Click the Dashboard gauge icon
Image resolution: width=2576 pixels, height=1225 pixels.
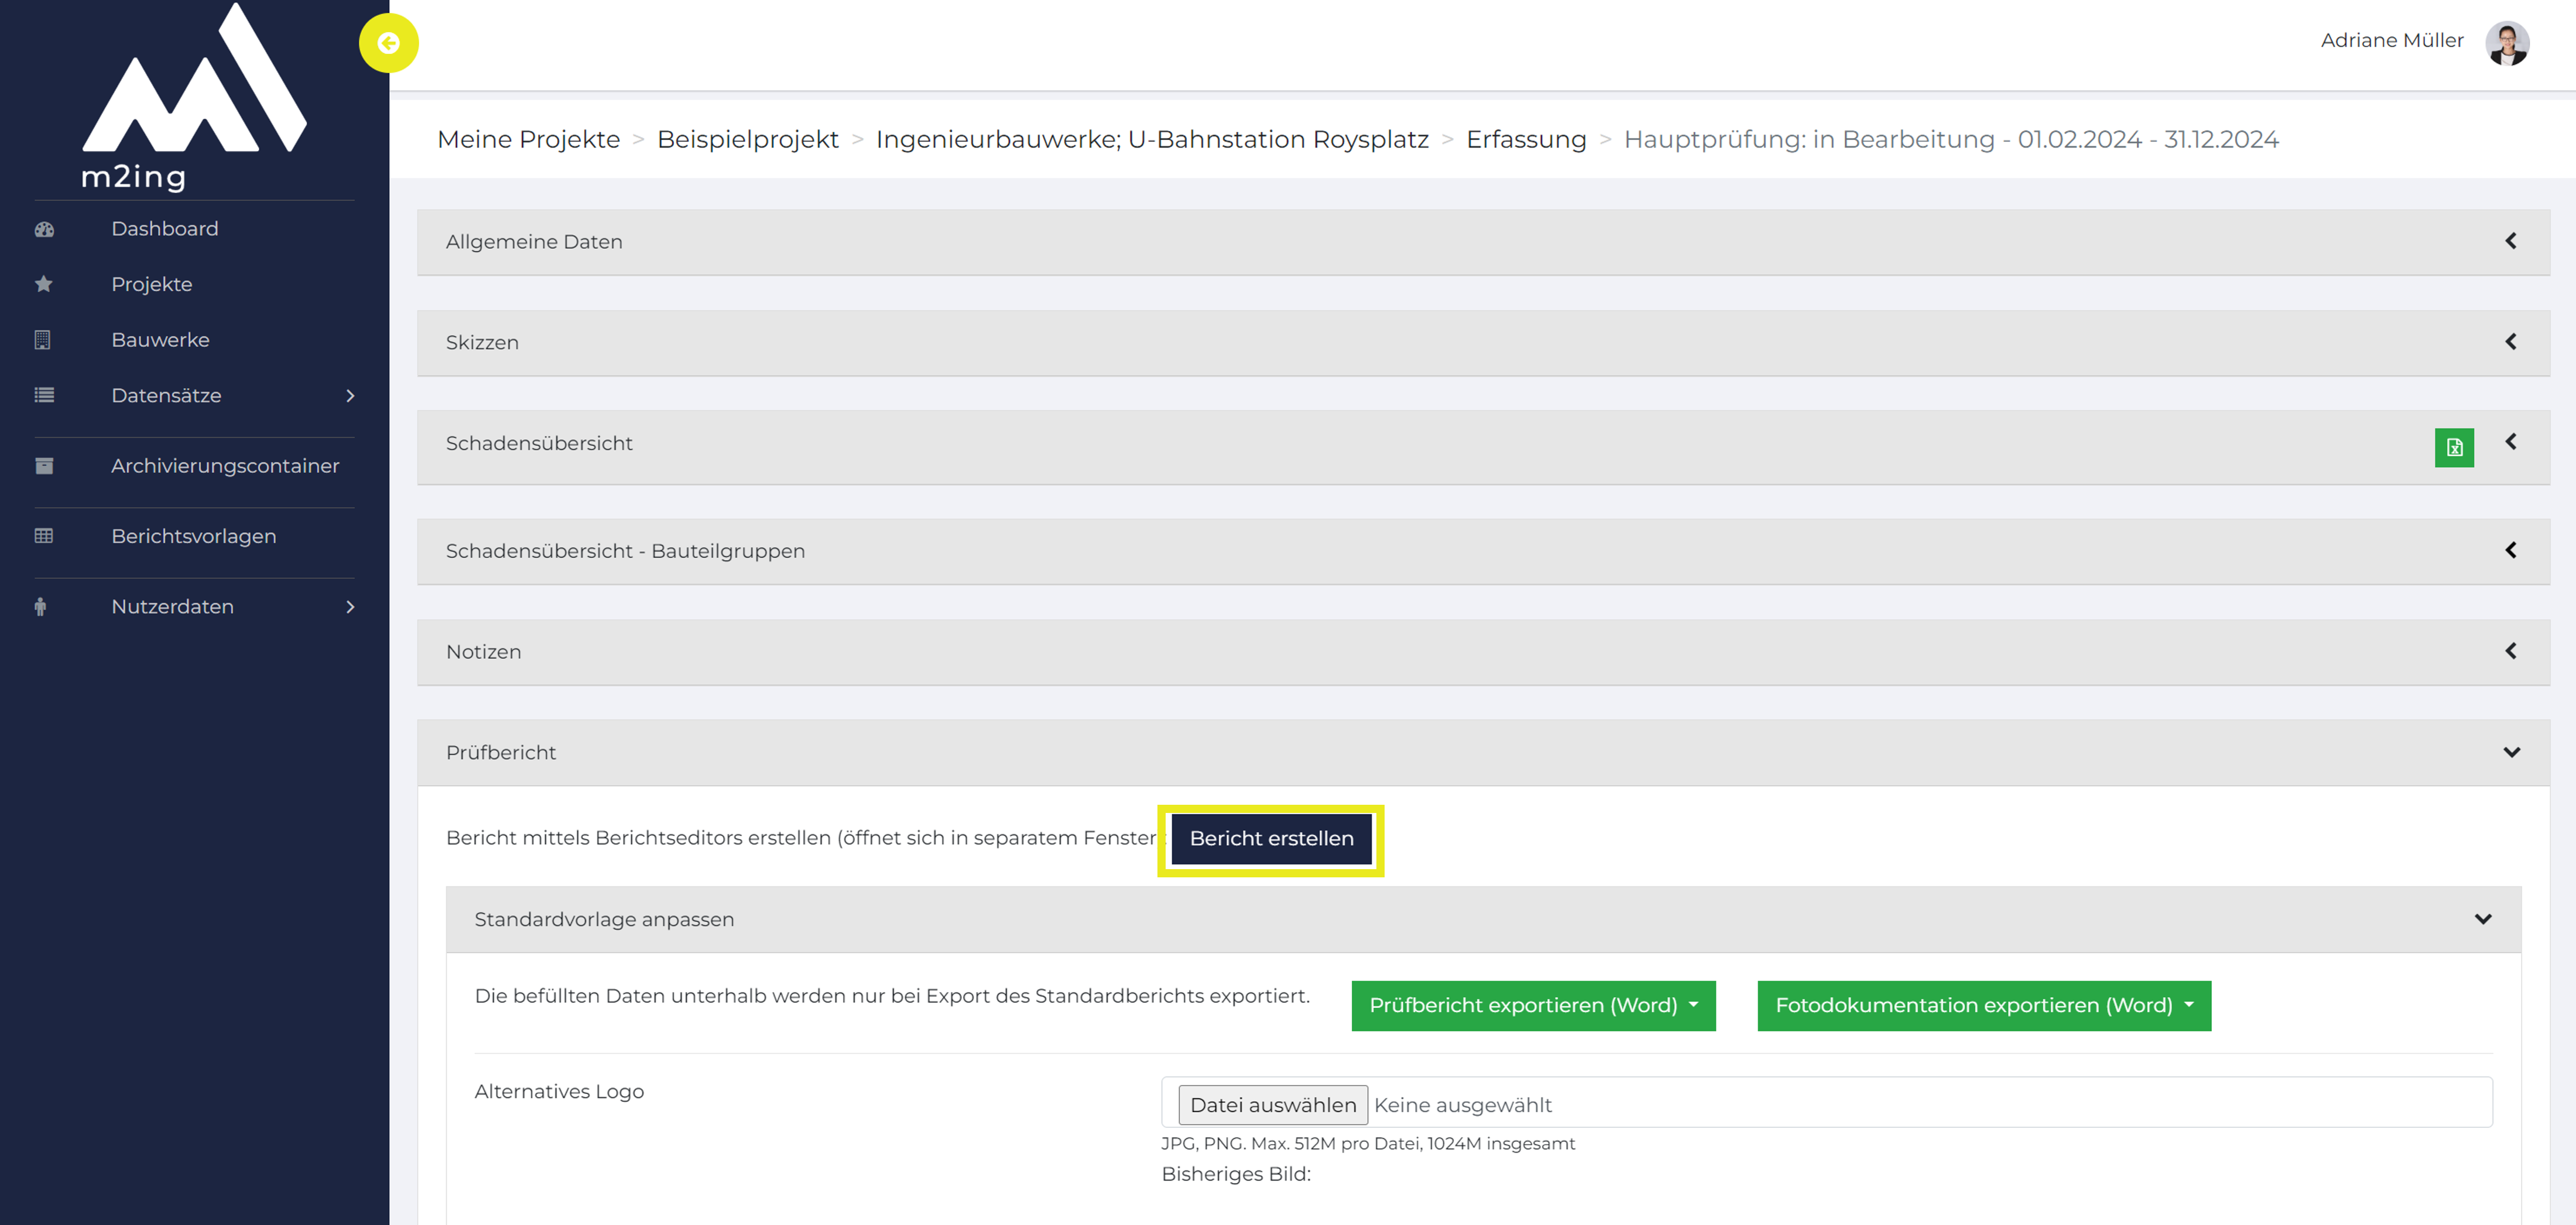pos(44,229)
